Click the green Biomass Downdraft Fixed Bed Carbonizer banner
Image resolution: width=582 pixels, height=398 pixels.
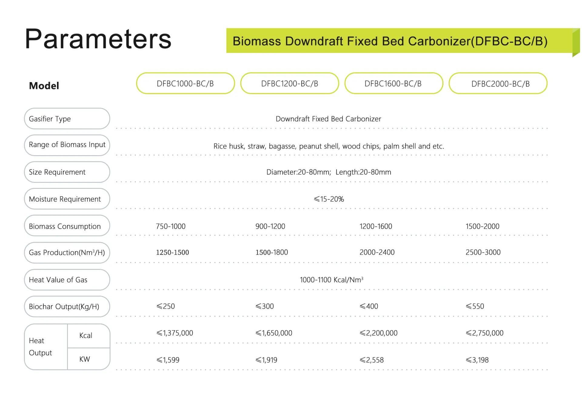tap(390, 41)
